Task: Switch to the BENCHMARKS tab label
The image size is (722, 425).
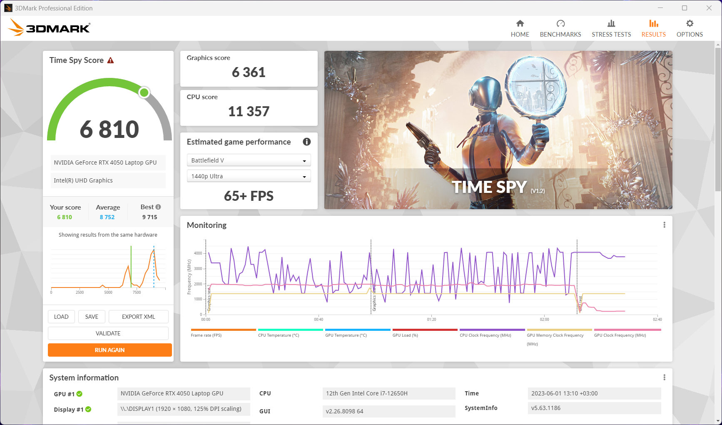Action: 560,35
